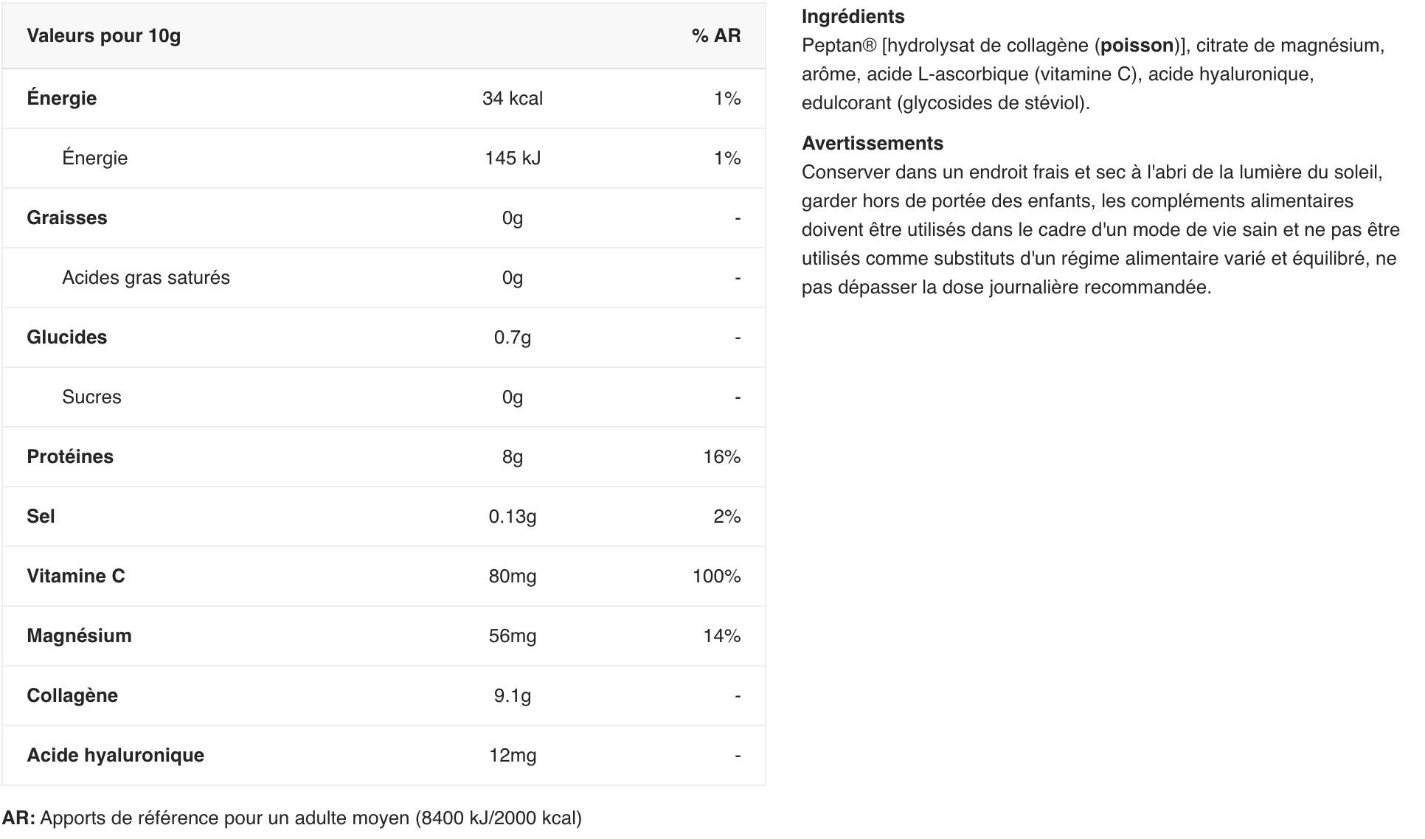Select the Graisses row label
The image size is (1425, 839).
(x=66, y=217)
